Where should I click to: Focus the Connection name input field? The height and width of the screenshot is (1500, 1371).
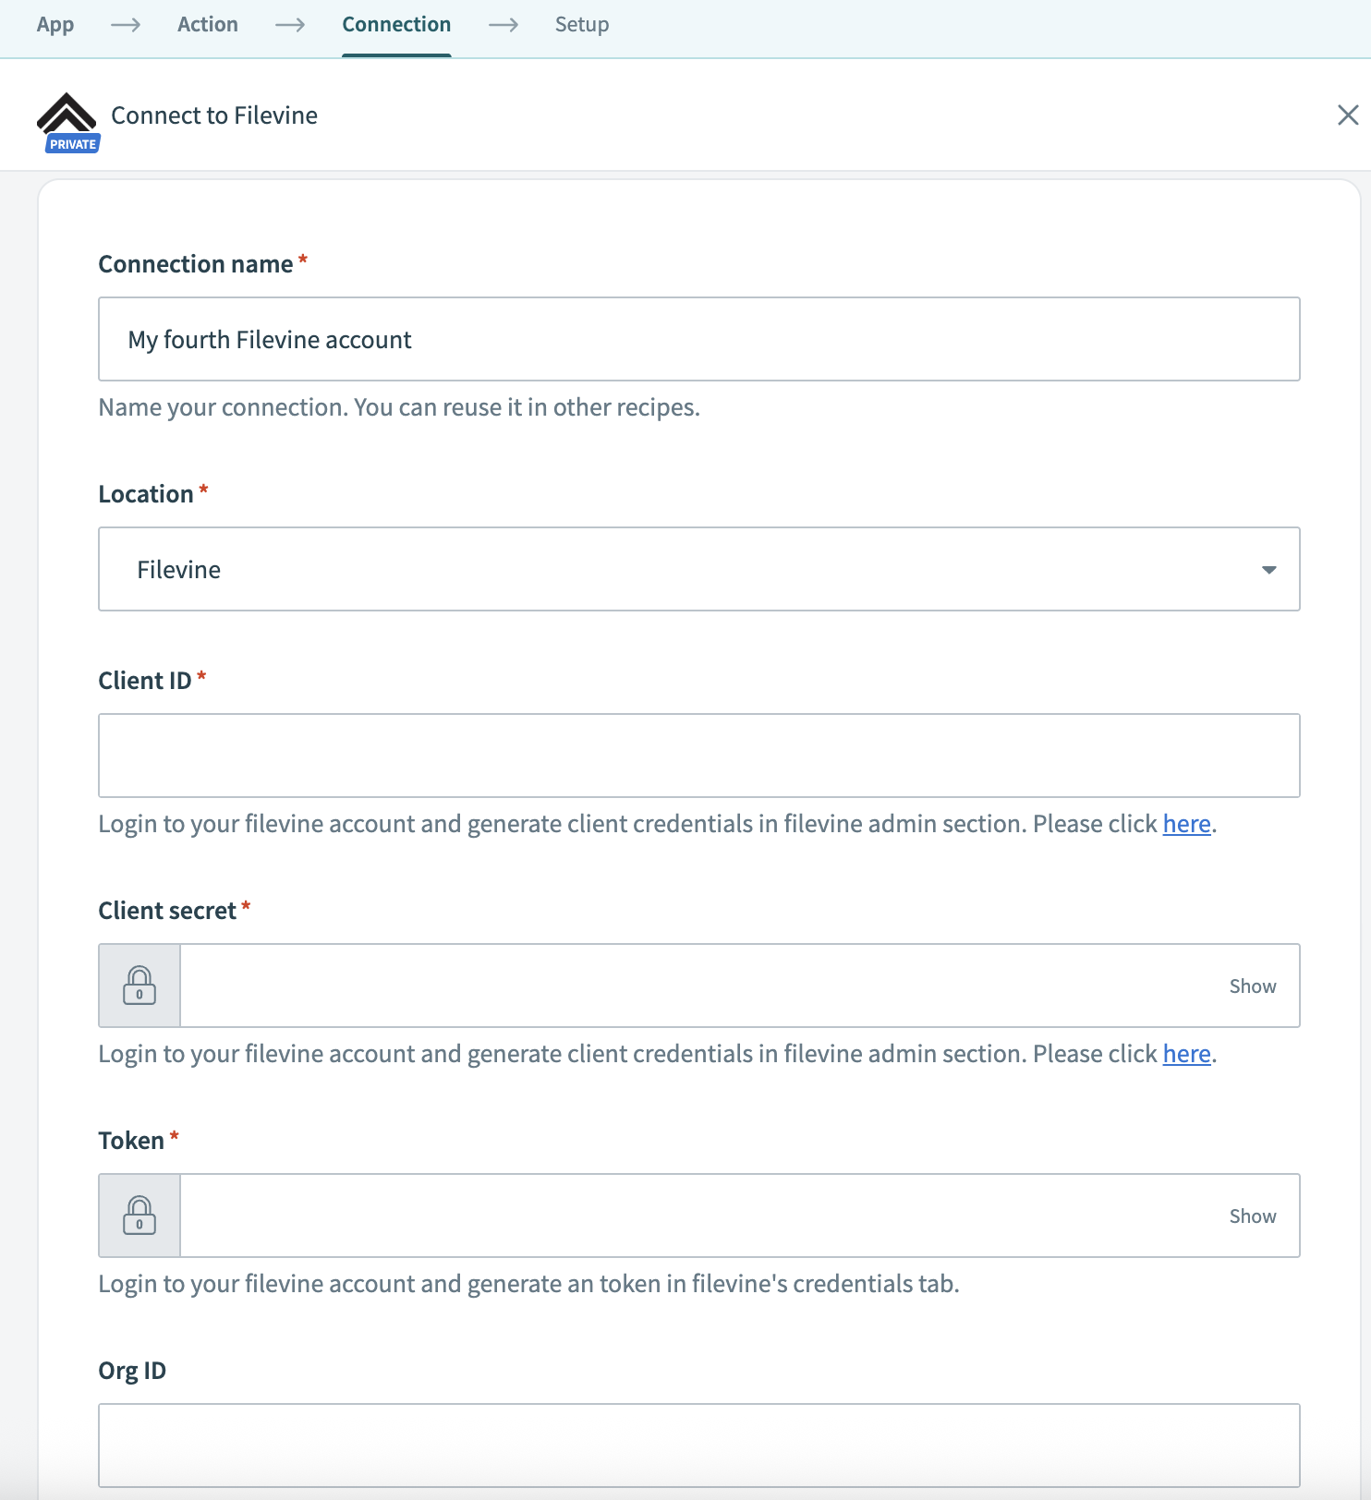[699, 339]
